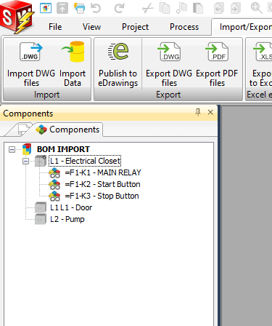Click the BOM IMPORT project cube icon
272x326 pixels.
tap(27, 149)
